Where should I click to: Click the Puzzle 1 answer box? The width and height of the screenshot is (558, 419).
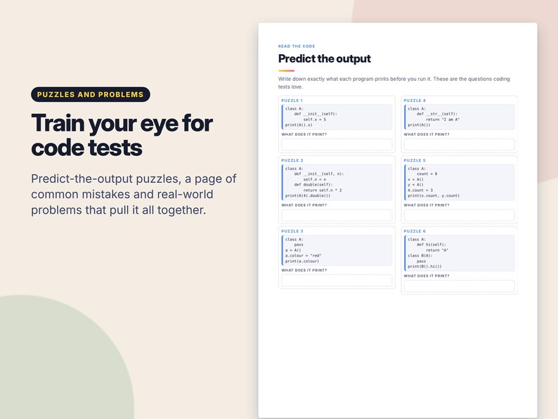click(337, 145)
